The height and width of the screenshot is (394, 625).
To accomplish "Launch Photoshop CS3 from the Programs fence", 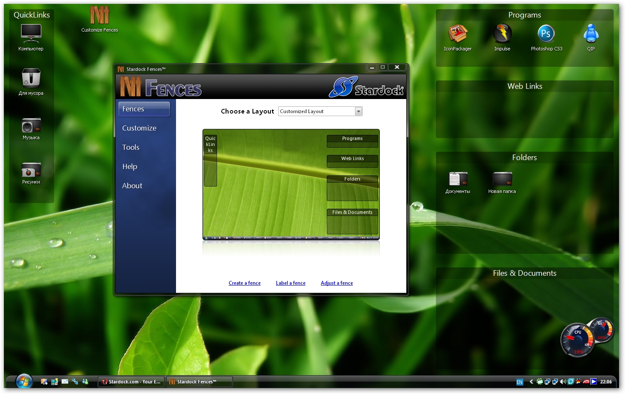I will 546,37.
